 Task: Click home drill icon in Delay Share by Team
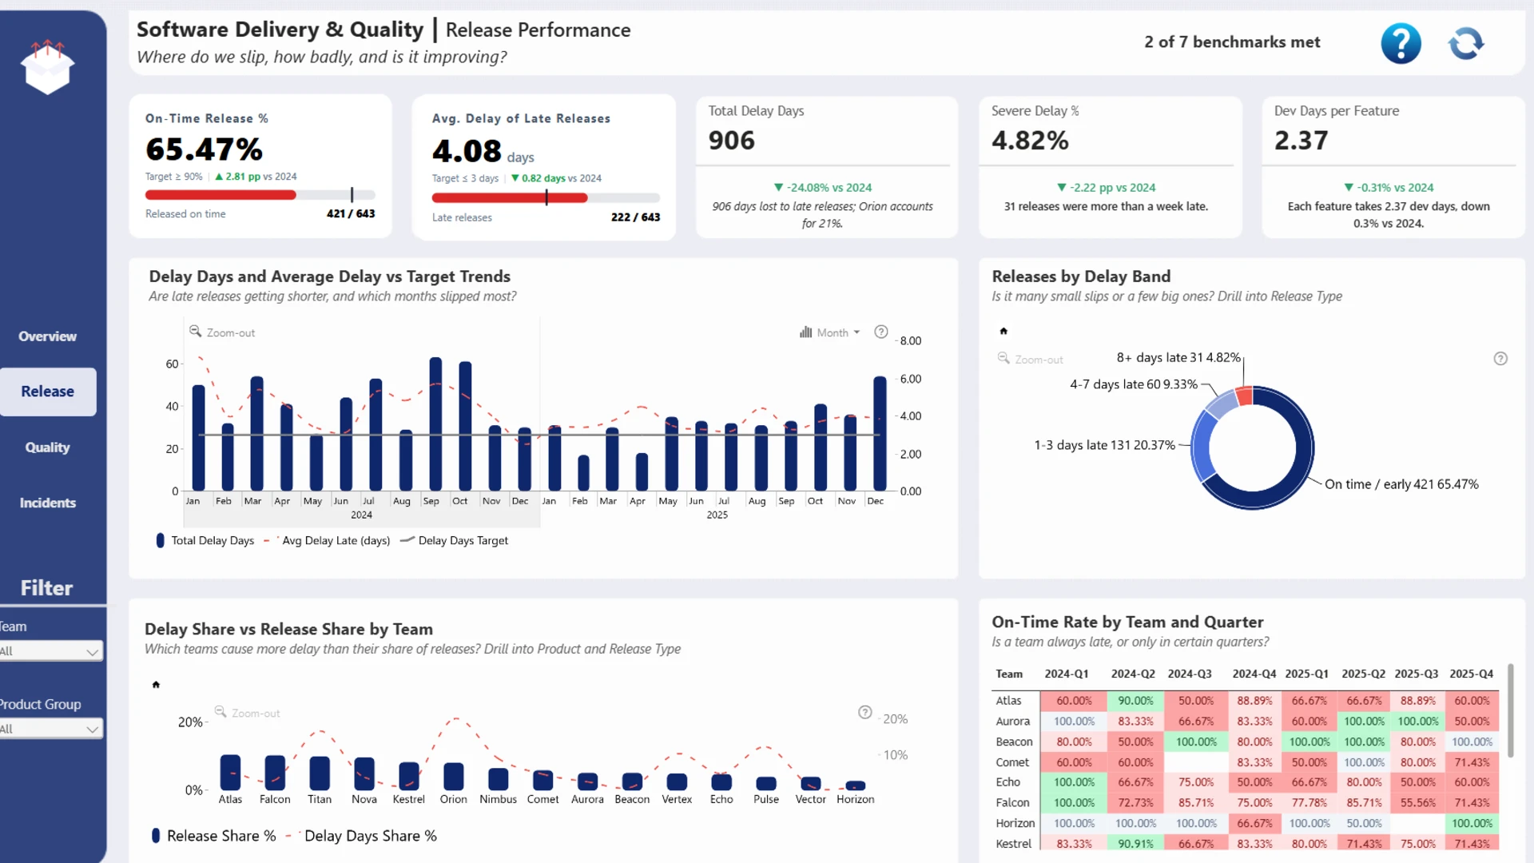point(156,685)
